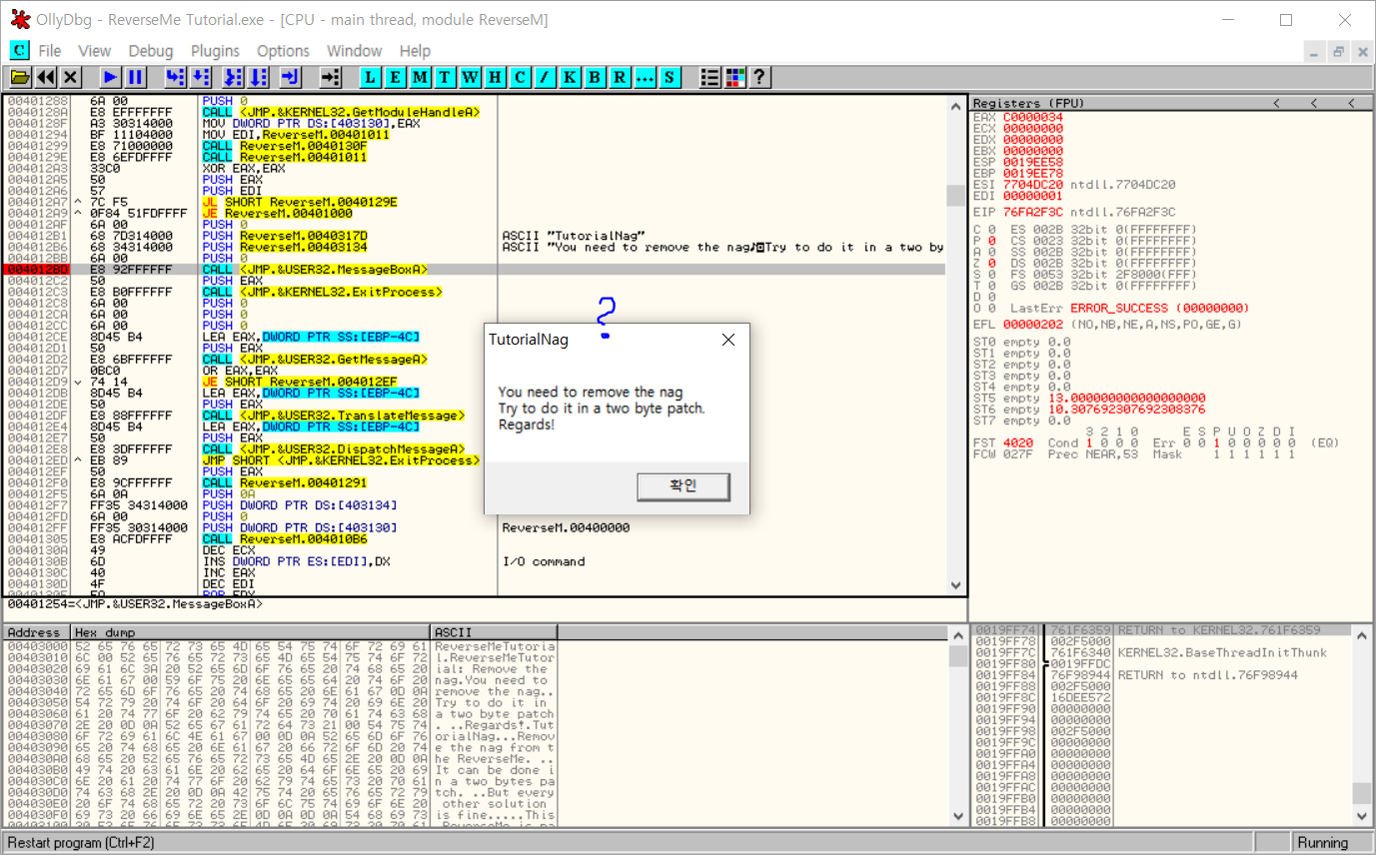
Task: Click the Execute till return icon
Action: tap(291, 77)
